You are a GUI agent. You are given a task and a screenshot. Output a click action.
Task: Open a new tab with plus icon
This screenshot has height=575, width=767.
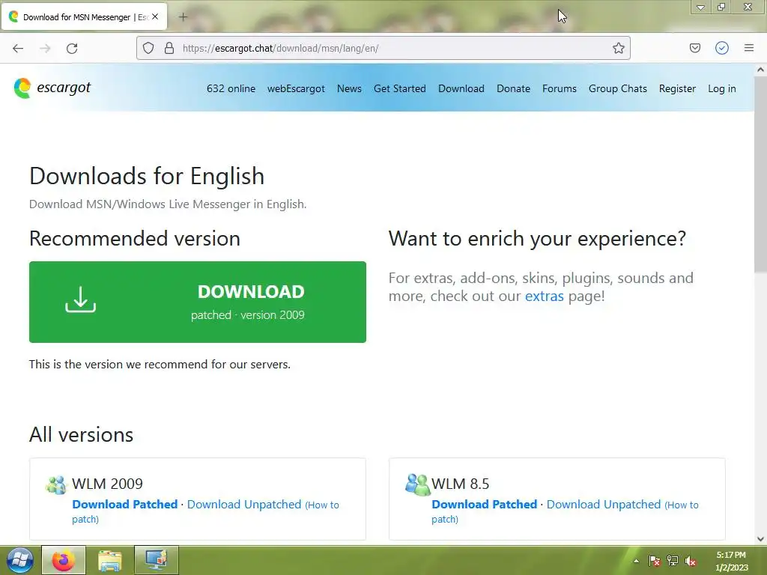pyautogui.click(x=183, y=17)
